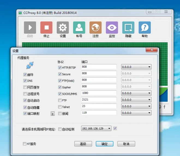Click the Telnet port field 23
Screen dimensions: 180x156
99,106
